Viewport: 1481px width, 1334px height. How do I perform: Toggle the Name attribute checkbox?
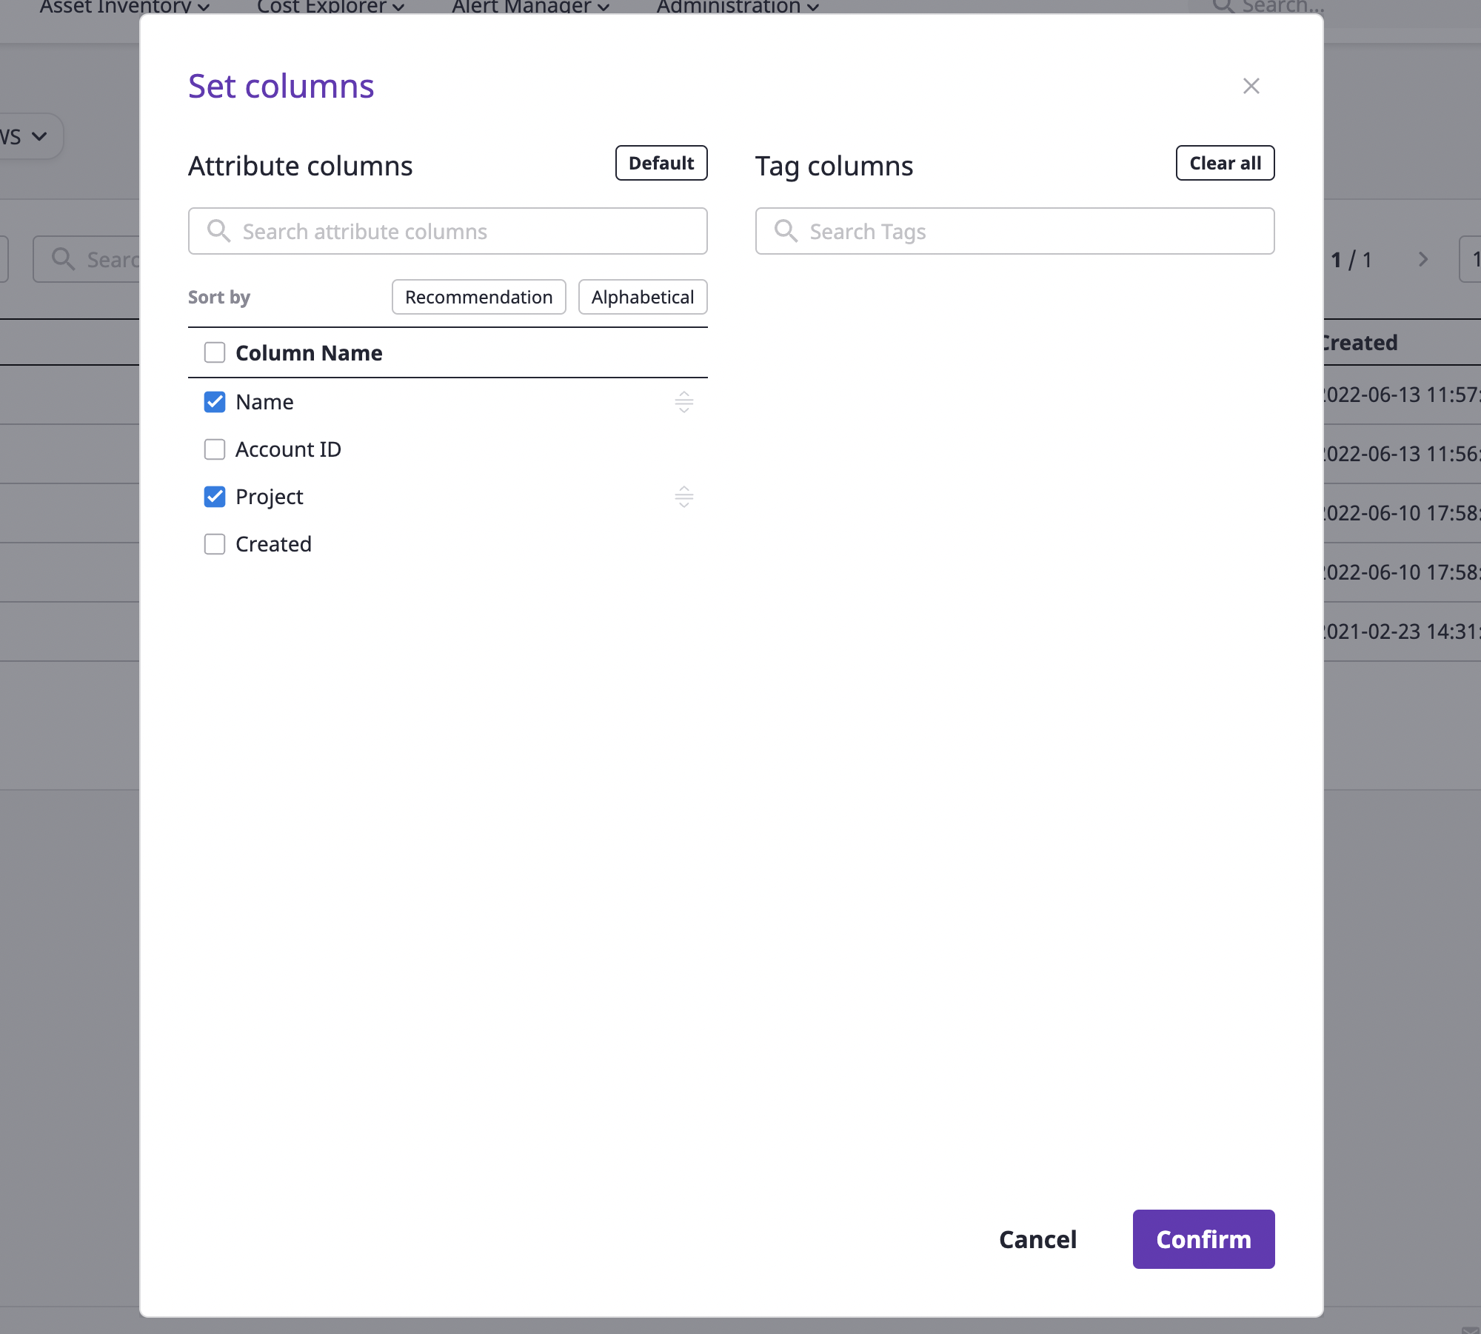[x=214, y=400]
